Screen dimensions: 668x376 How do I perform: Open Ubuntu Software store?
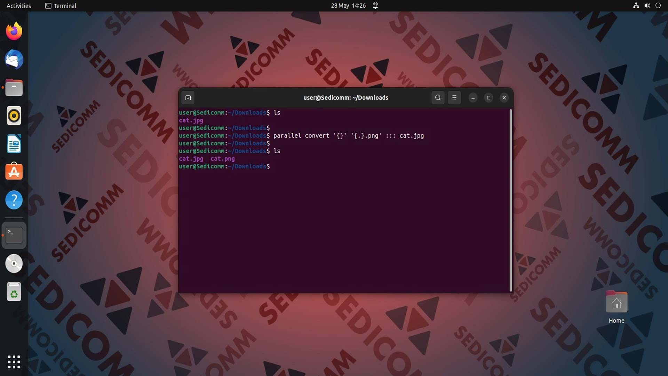[14, 172]
